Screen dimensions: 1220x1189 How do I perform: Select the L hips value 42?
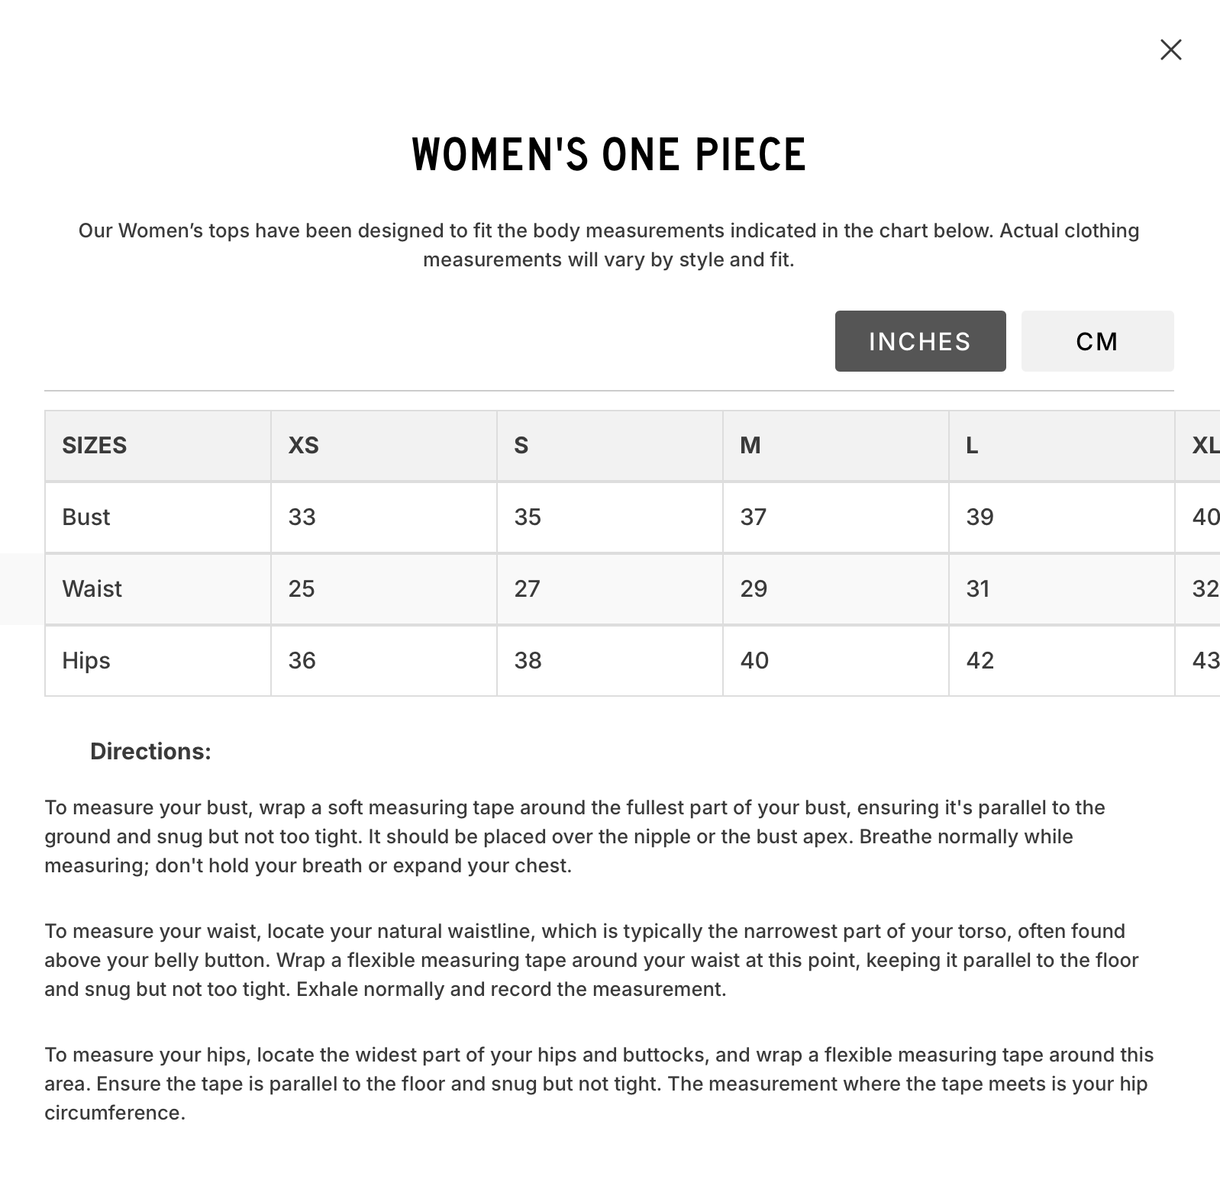(980, 661)
